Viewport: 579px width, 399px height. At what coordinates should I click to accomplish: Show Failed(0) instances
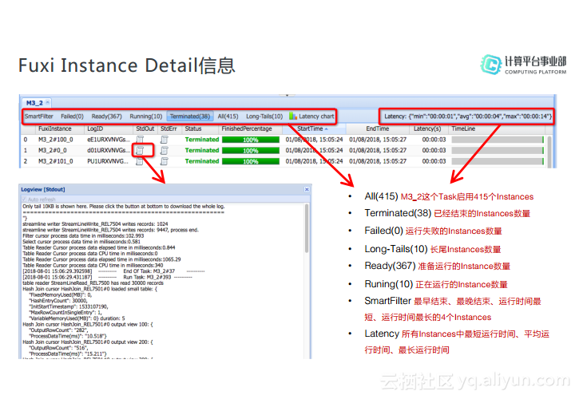(x=72, y=117)
